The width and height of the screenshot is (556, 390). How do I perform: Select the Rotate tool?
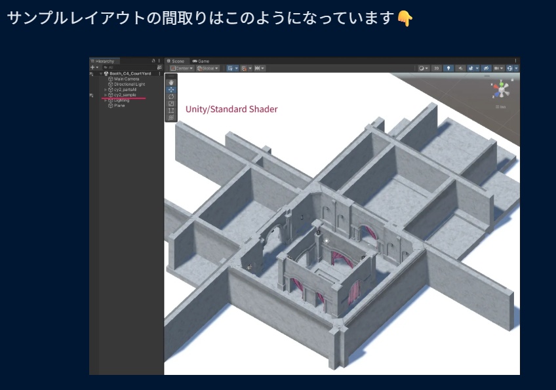[171, 96]
